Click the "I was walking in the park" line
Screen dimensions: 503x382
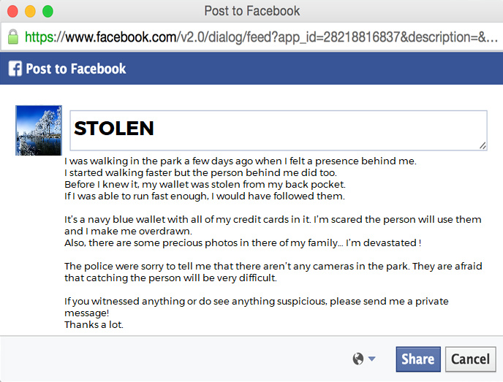[240, 161]
